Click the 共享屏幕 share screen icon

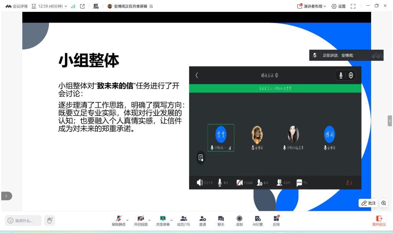[x=163, y=220]
